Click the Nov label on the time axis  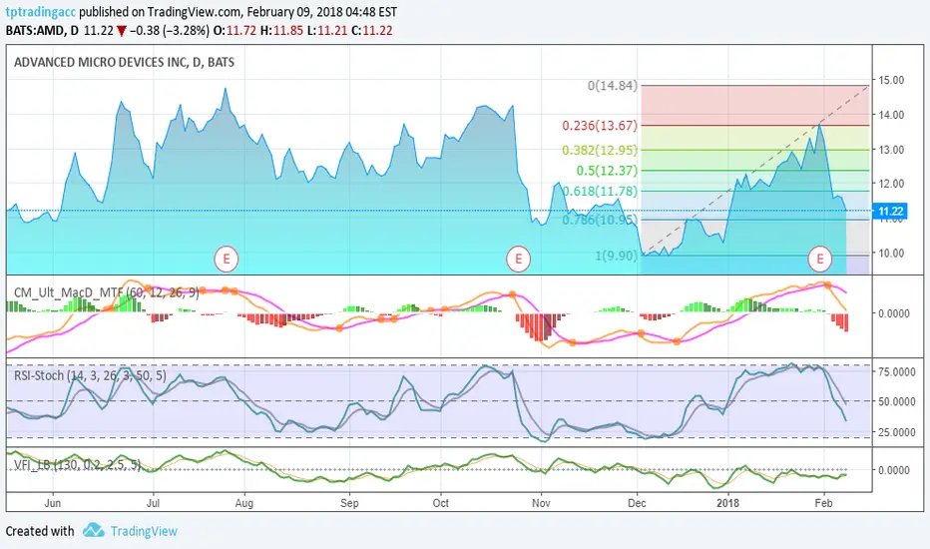coord(541,503)
